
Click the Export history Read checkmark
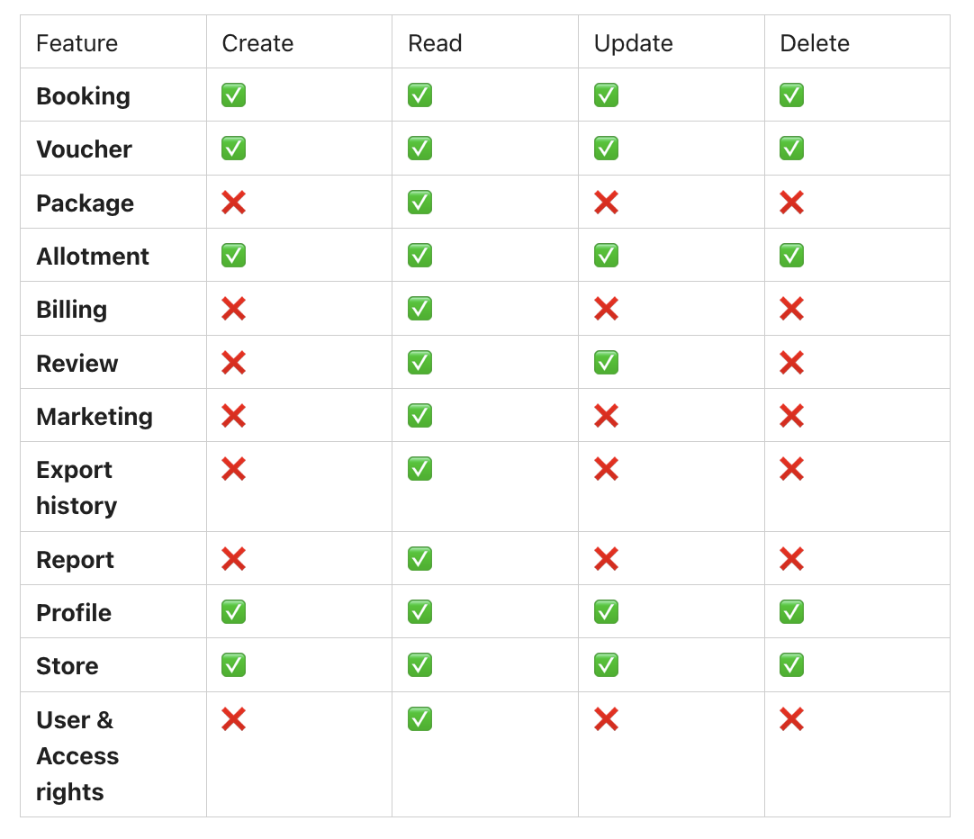click(419, 469)
